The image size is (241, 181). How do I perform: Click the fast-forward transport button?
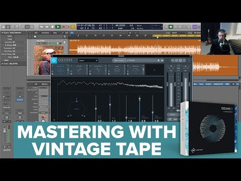(x=47, y=27)
